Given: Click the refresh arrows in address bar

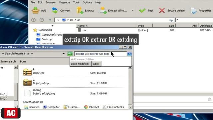Looking at the screenshot, I should pos(171,20).
